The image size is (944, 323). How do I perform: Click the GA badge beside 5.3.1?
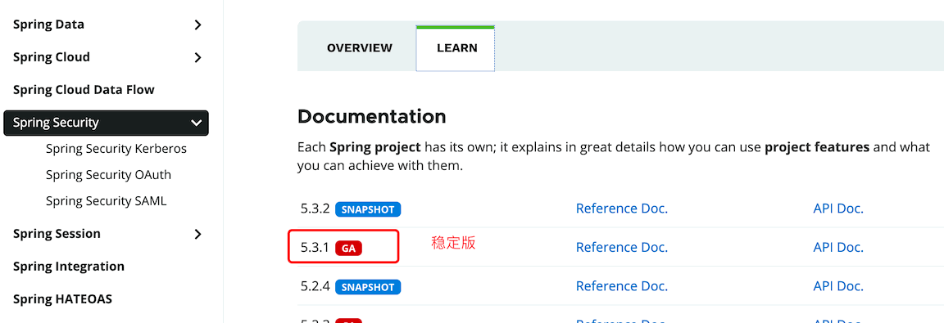[348, 248]
